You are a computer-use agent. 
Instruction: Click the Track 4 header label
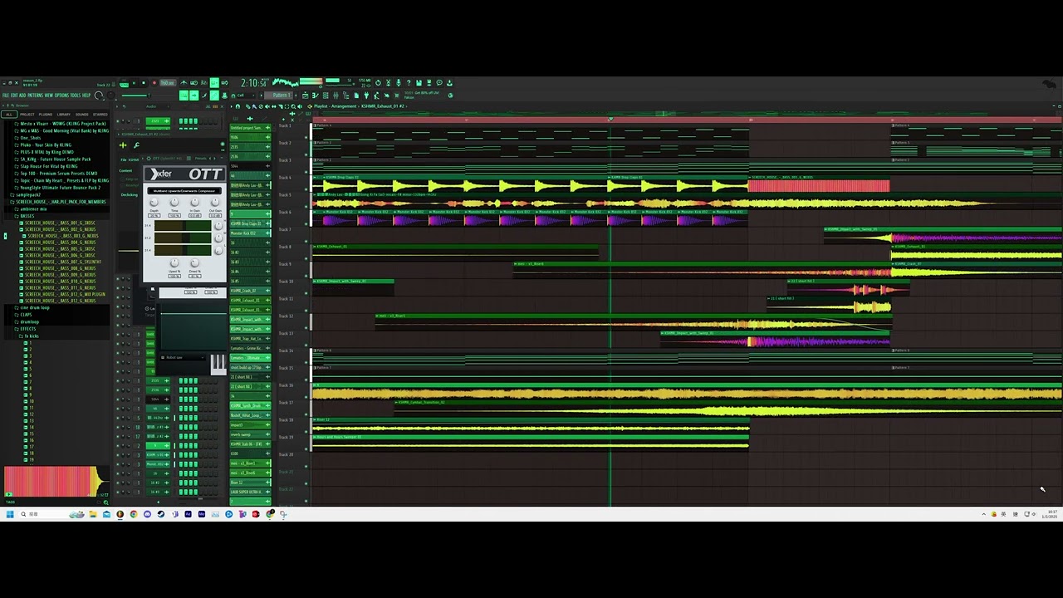tap(285, 178)
